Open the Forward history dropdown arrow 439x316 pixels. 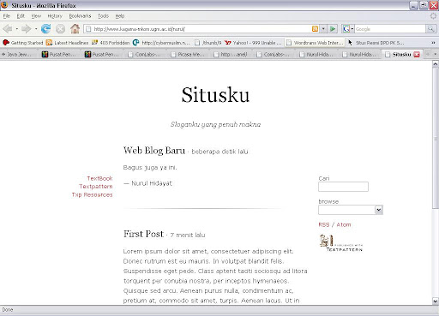[36, 29]
